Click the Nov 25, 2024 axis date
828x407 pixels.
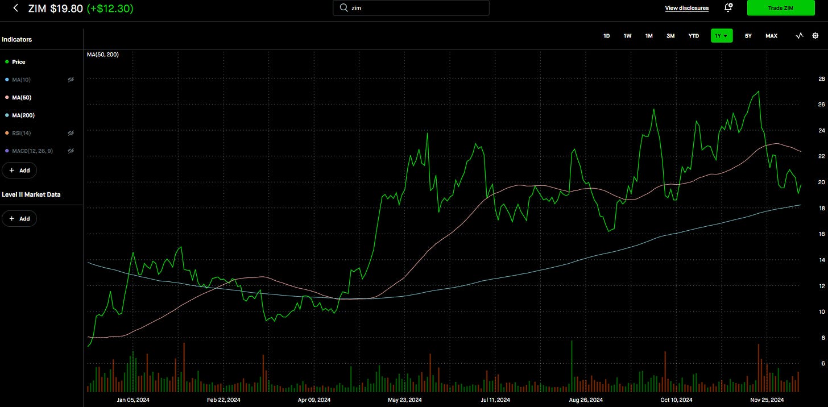tap(767, 401)
